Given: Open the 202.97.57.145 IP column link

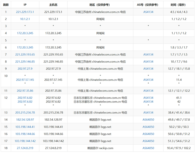Looking at the screenshot, I should (x=25, y=80).
